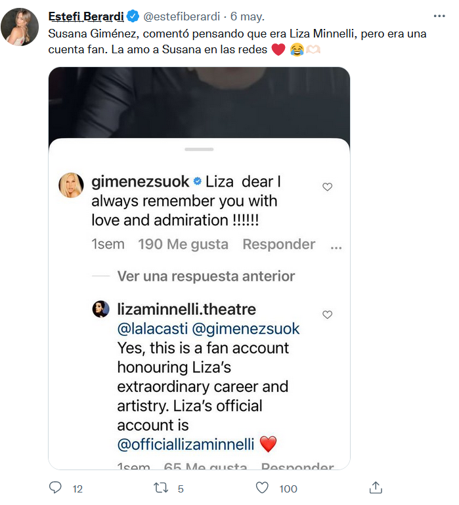The width and height of the screenshot is (459, 505).
Task: Click the share upload arrow icon
Action: coord(376,487)
